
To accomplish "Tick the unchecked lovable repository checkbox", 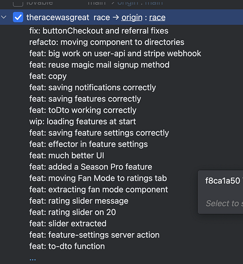I will [x=18, y=4].
